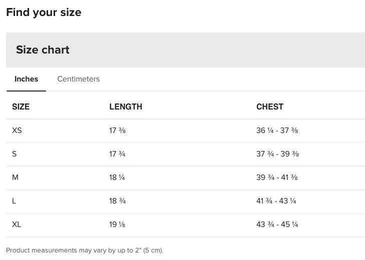Screen dimensions: 365x260
Task: Select the Inches tab
Action: click(x=26, y=79)
